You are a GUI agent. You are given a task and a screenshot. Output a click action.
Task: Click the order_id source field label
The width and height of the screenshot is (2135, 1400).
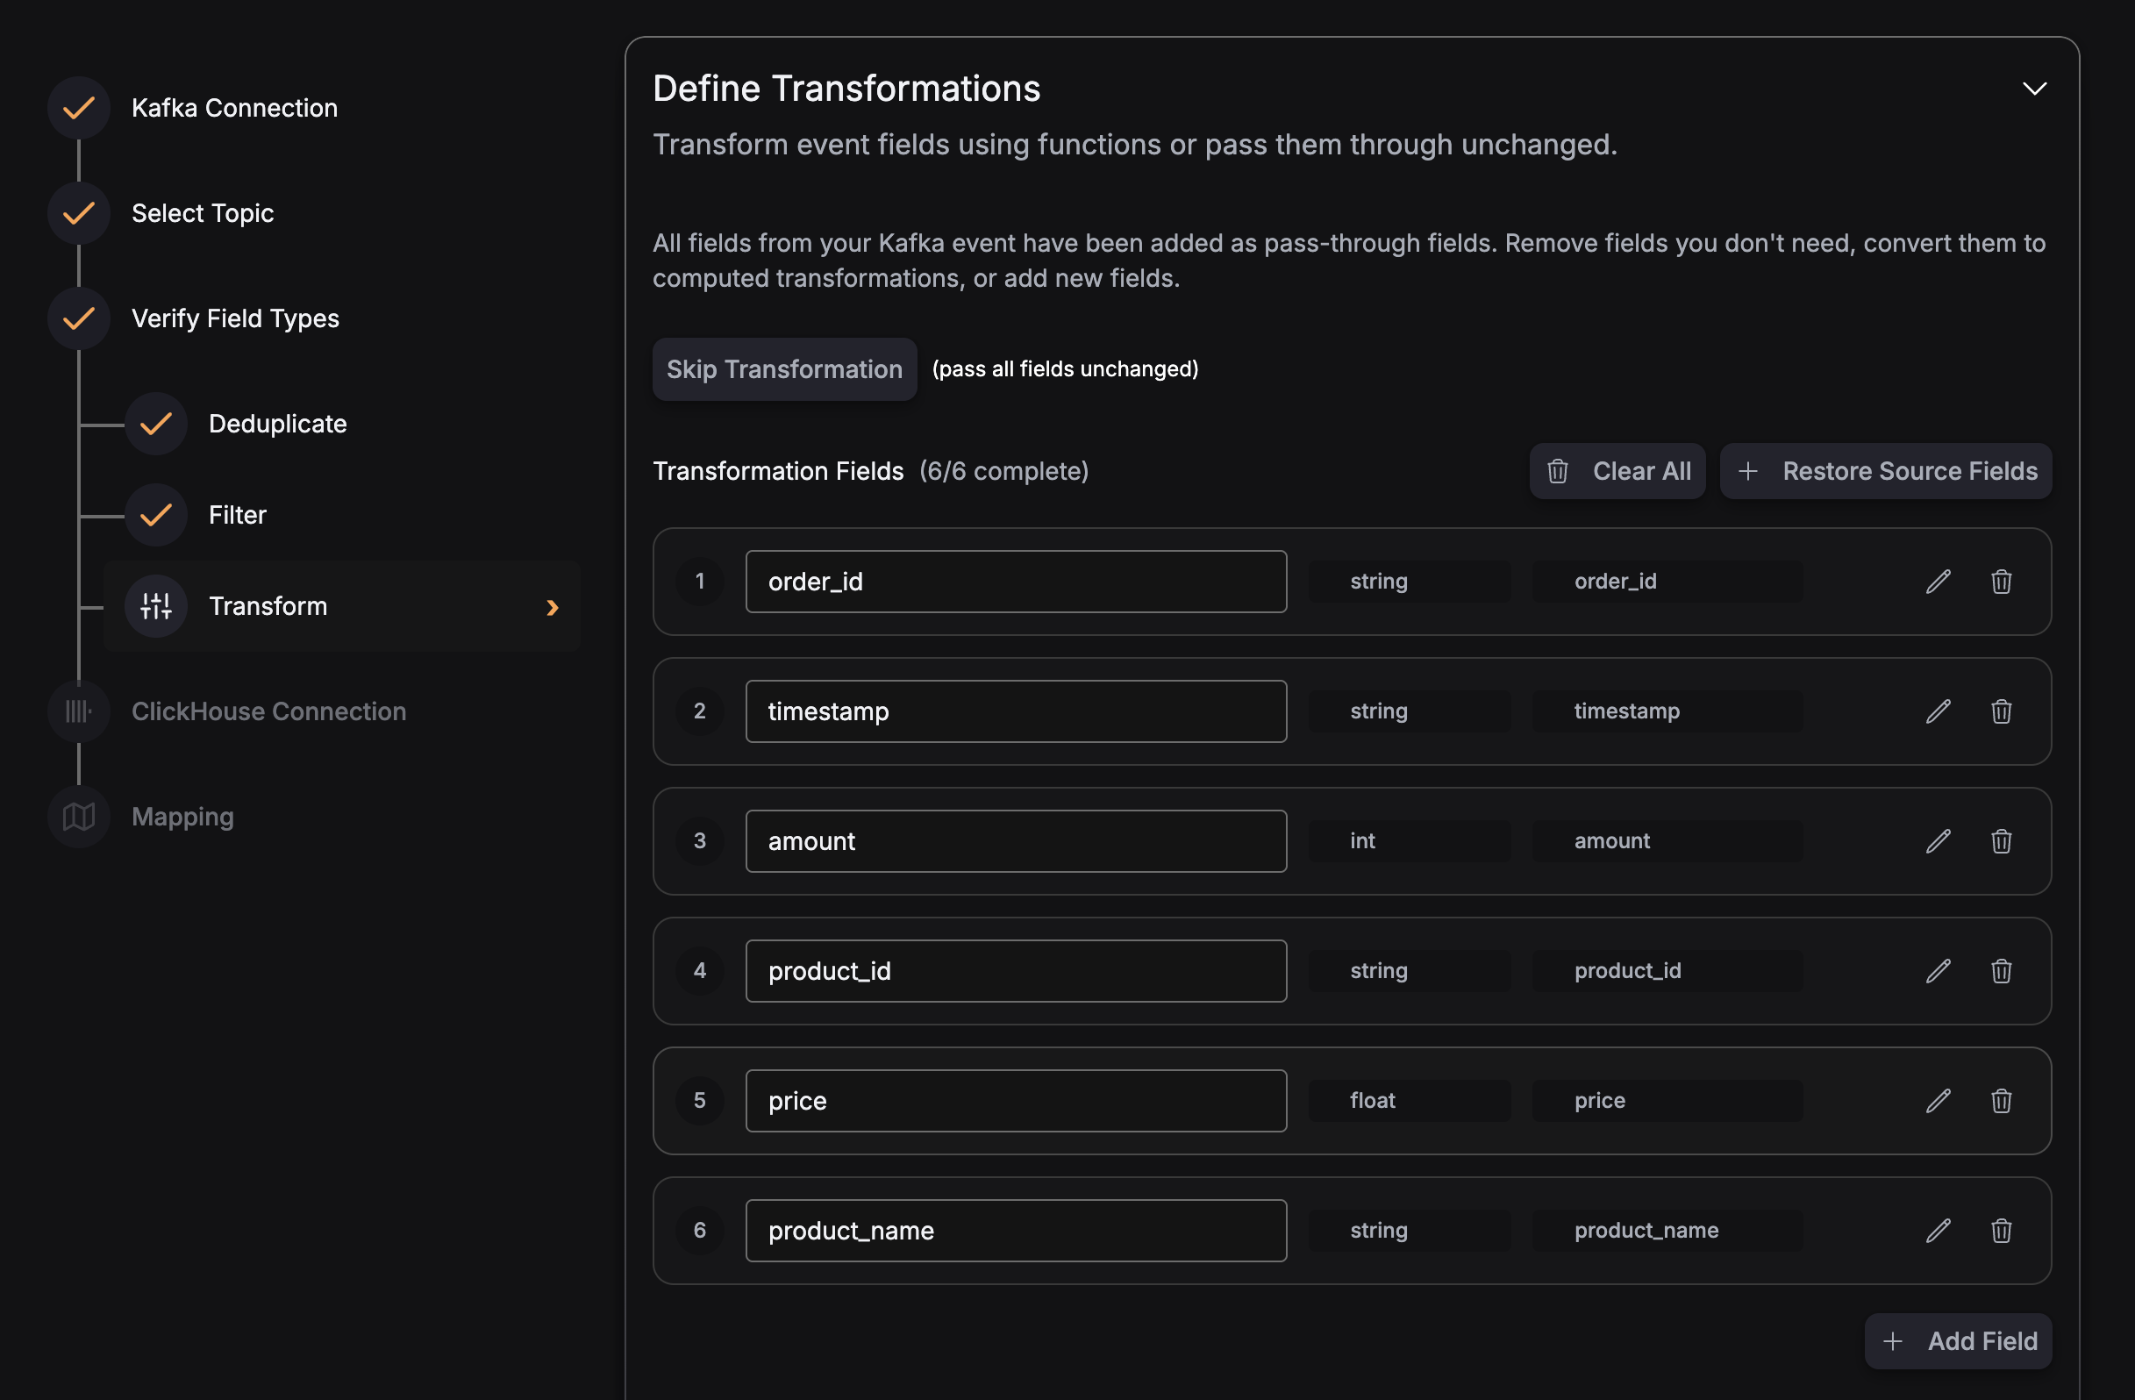click(1667, 582)
